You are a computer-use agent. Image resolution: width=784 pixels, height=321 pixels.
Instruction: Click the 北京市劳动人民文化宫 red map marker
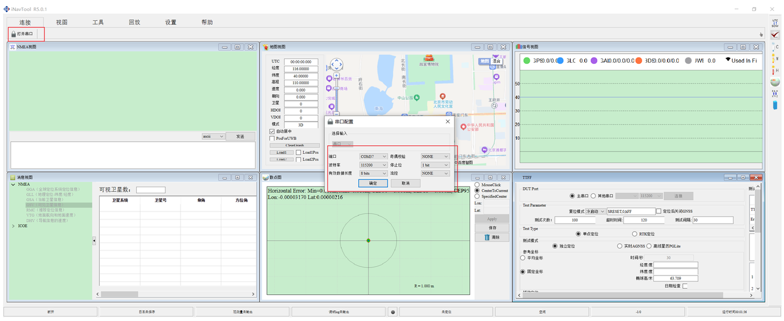click(442, 97)
